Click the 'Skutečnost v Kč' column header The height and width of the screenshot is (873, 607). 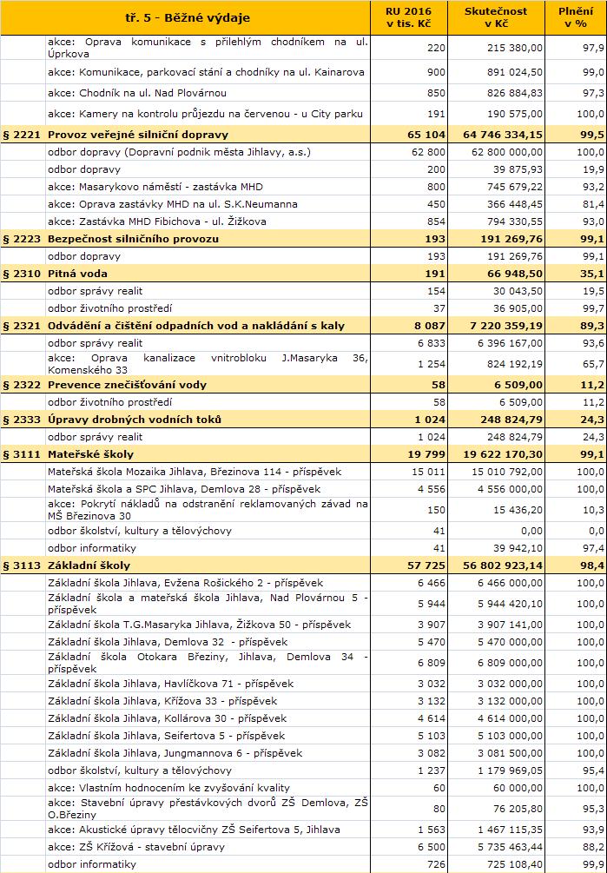point(496,18)
